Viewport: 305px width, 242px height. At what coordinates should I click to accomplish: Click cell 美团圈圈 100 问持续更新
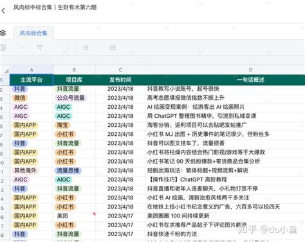click(178, 216)
